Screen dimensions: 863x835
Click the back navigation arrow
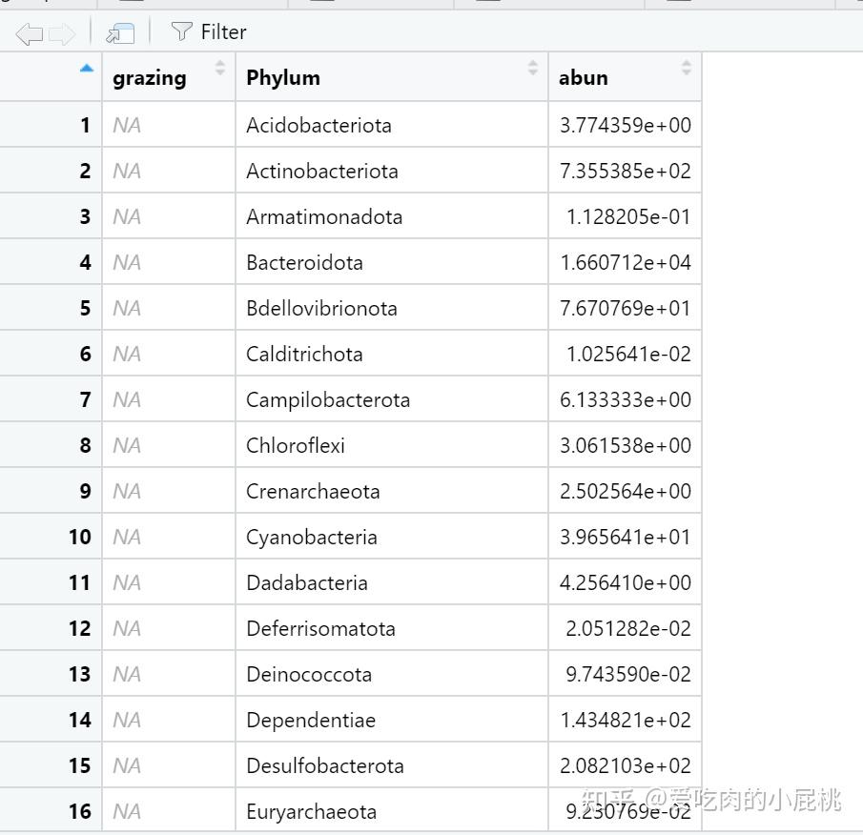point(30,33)
